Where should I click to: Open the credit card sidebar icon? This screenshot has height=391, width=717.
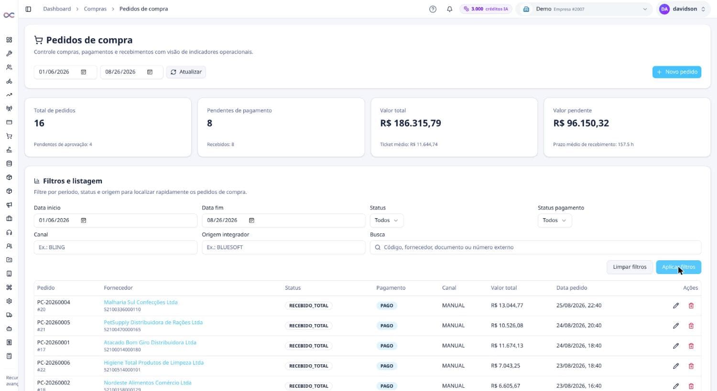pyautogui.click(x=9, y=122)
